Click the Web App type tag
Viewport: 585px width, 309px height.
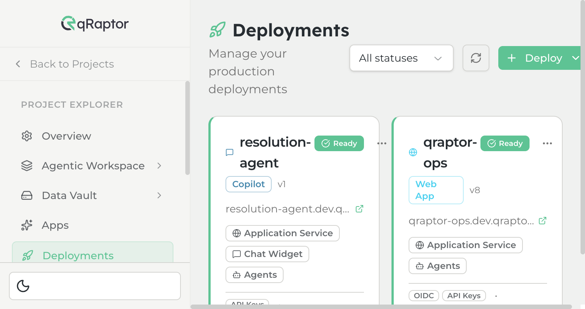(436, 190)
